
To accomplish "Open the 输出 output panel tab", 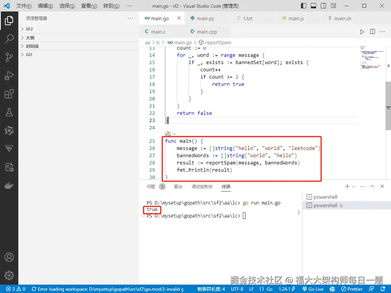I will (178, 186).
